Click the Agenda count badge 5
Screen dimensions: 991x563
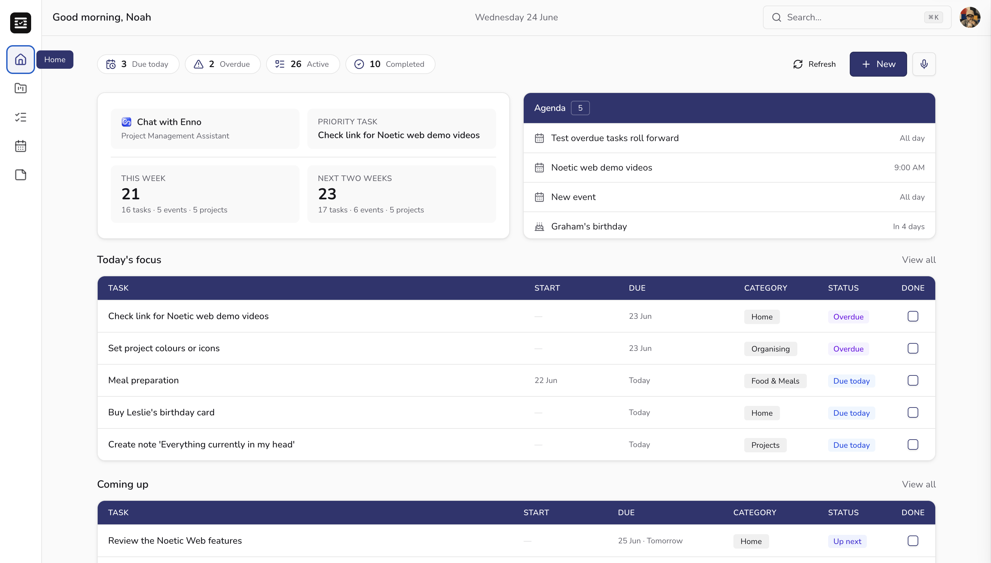(580, 108)
